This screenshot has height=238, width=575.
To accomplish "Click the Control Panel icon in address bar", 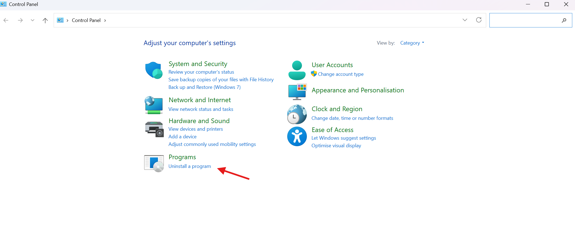I will [x=60, y=20].
